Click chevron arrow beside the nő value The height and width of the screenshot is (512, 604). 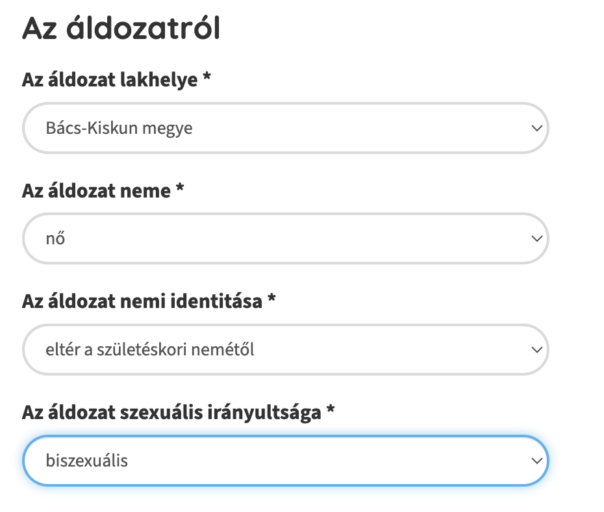tap(536, 239)
